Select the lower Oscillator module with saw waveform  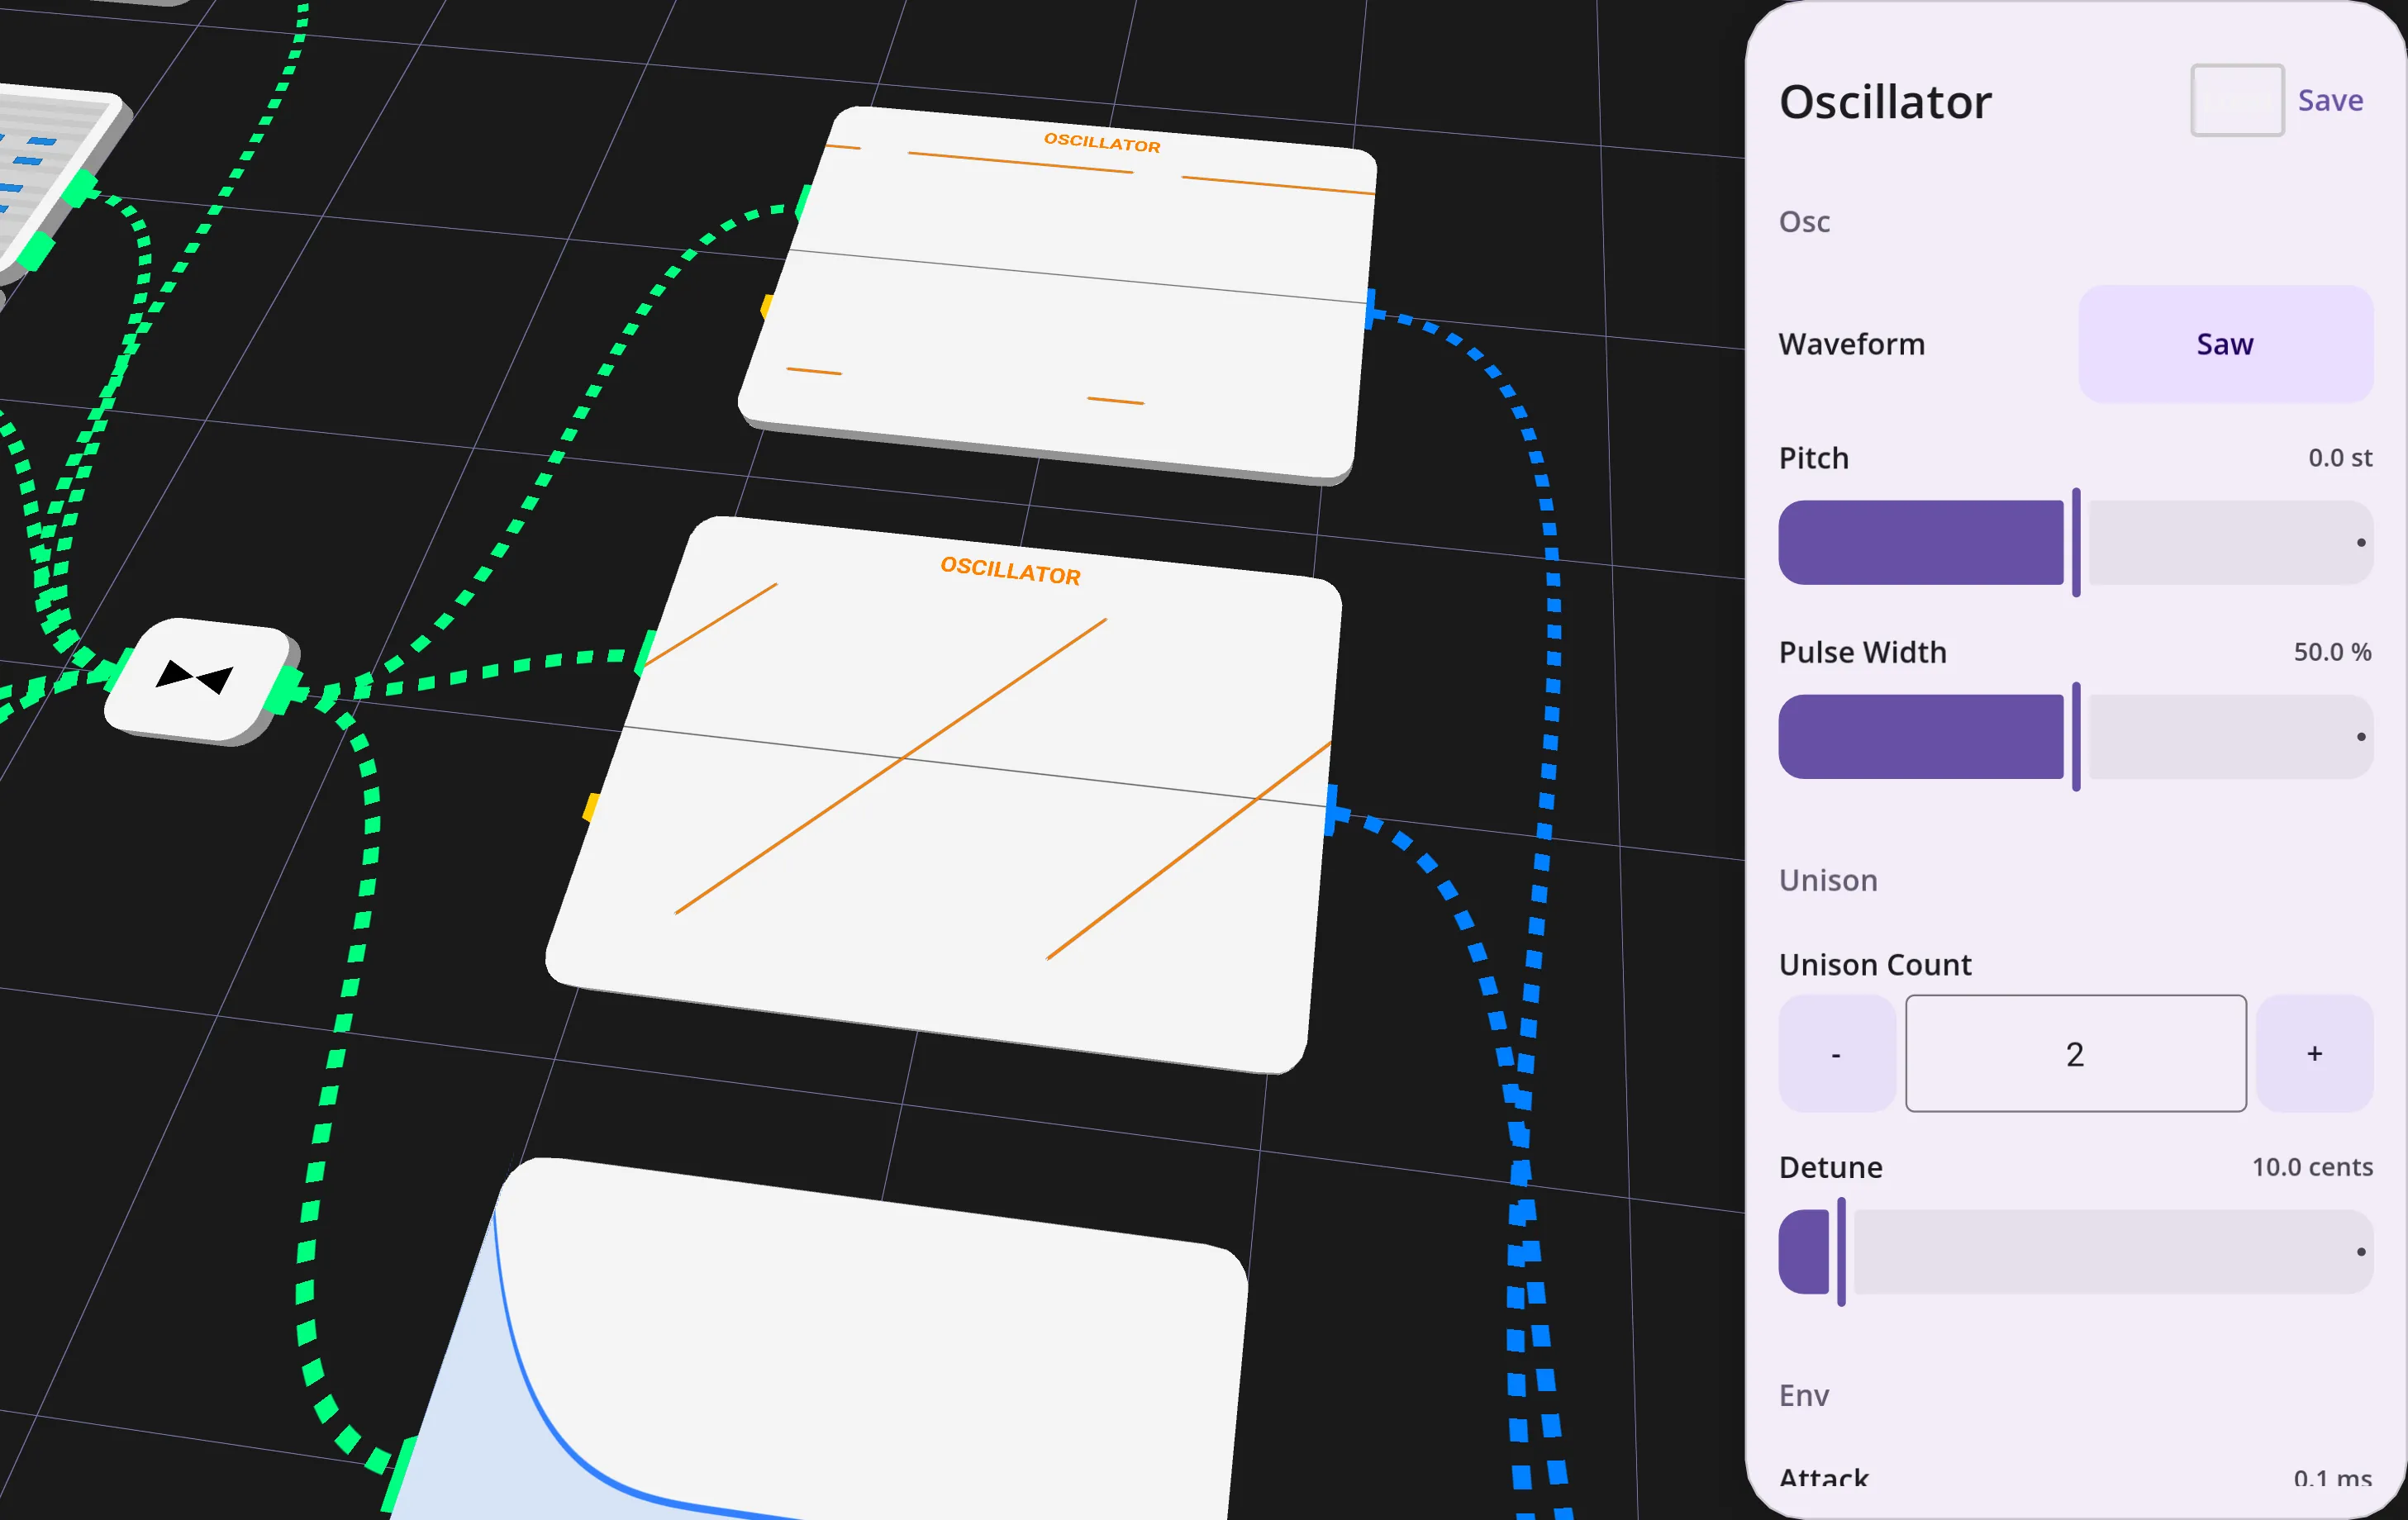pyautogui.click(x=944, y=794)
